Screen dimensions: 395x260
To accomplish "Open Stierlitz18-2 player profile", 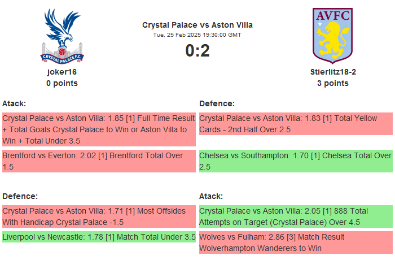I will [x=332, y=72].
